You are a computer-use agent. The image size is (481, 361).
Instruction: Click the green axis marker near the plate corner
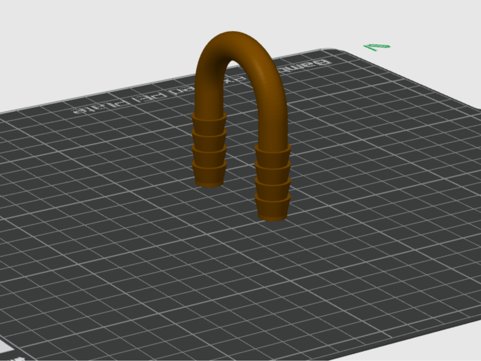(377, 47)
